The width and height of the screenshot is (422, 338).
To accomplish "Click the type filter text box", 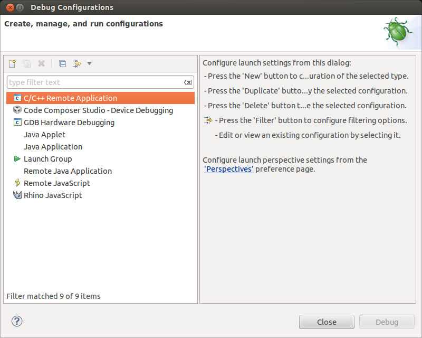I will [95, 82].
